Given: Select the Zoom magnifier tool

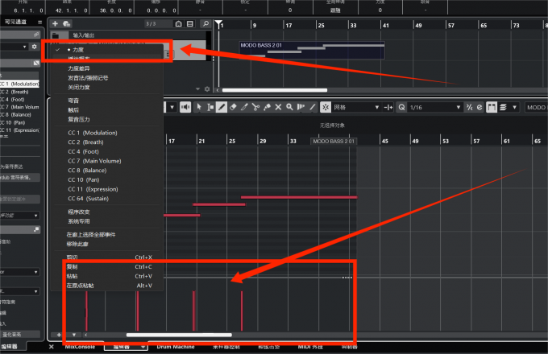Looking at the screenshot, I should 289,107.
